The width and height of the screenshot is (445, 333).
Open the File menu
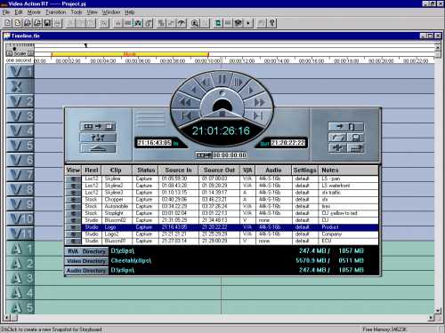pyautogui.click(x=6, y=12)
